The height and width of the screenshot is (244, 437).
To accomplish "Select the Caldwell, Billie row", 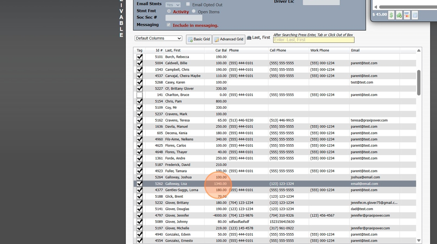I will 275,63.
